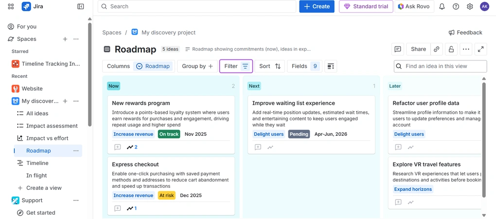Open more options for My discovery project

click(76, 101)
